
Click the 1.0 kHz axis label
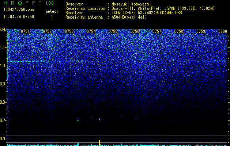pos(3,66)
